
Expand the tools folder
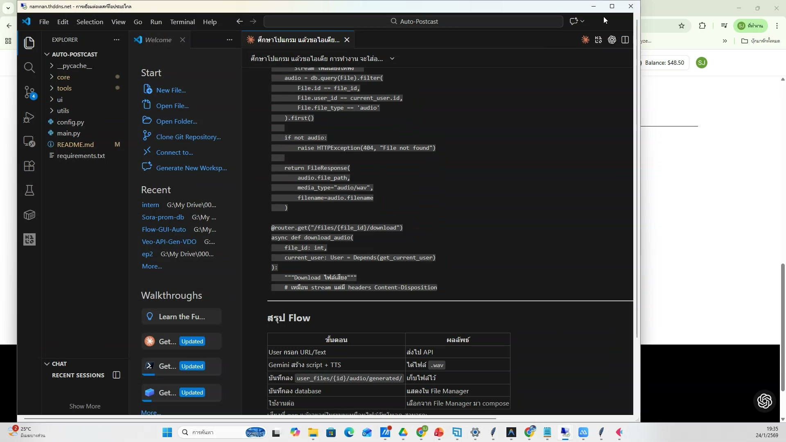click(64, 88)
